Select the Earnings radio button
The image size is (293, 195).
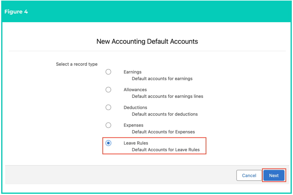pyautogui.click(x=108, y=72)
